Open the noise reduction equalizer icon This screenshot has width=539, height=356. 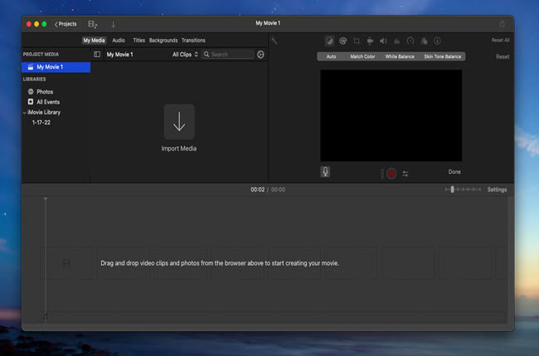[396, 41]
